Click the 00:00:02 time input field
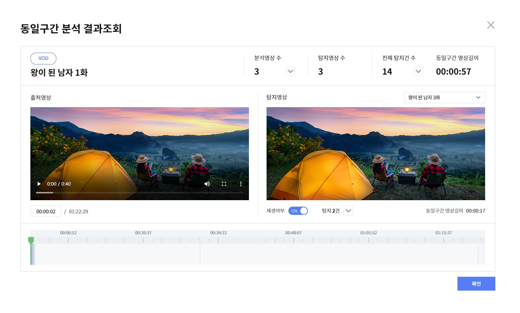The image size is (520, 313). point(46,211)
